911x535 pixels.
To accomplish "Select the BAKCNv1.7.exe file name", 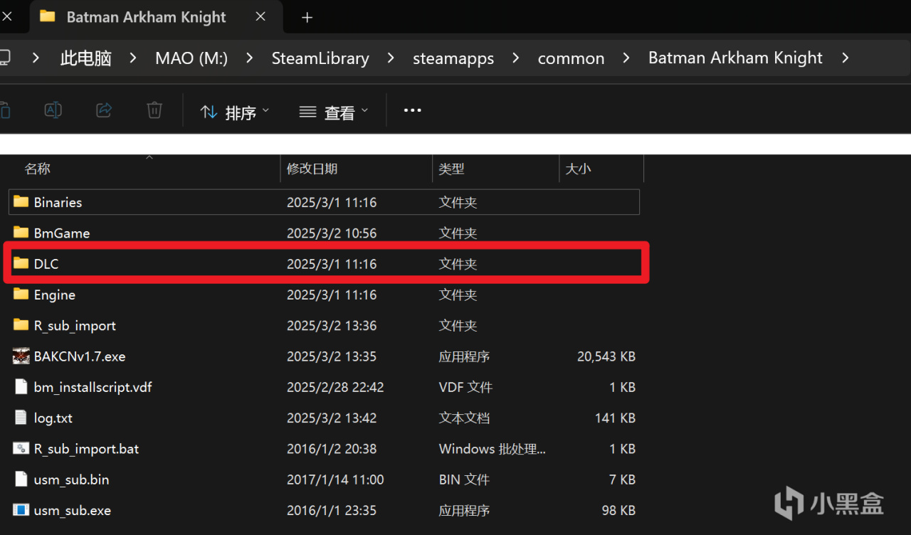I will [x=80, y=356].
